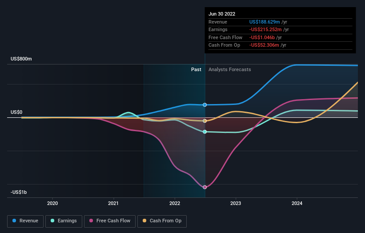Click the 2022 x-axis label
The width and height of the screenshot is (365, 233).
(x=175, y=203)
